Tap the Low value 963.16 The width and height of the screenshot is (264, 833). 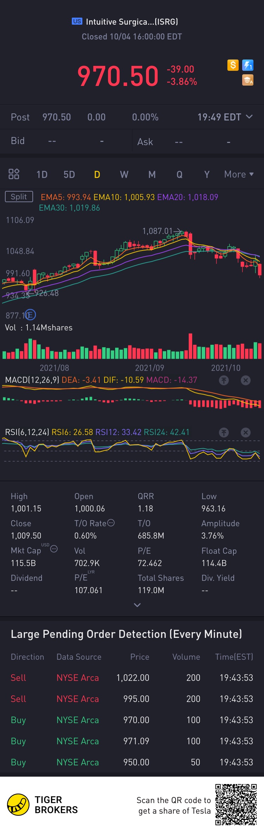tap(213, 509)
